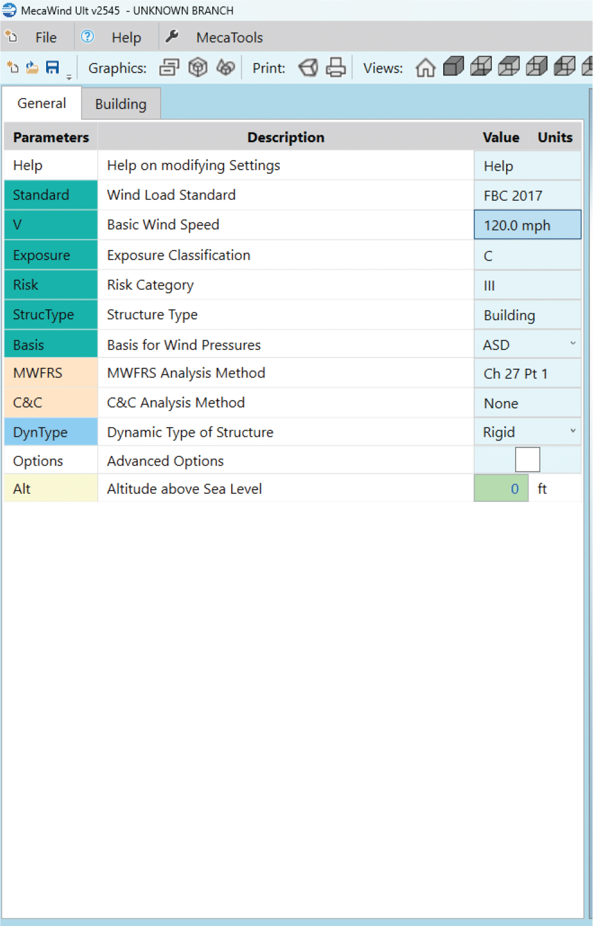This screenshot has height=926, width=593.
Task: Open the File menu
Action: pyautogui.click(x=46, y=38)
